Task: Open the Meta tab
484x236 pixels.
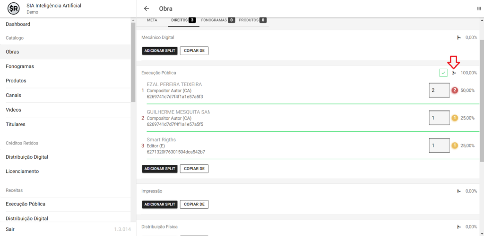Action: point(152,20)
